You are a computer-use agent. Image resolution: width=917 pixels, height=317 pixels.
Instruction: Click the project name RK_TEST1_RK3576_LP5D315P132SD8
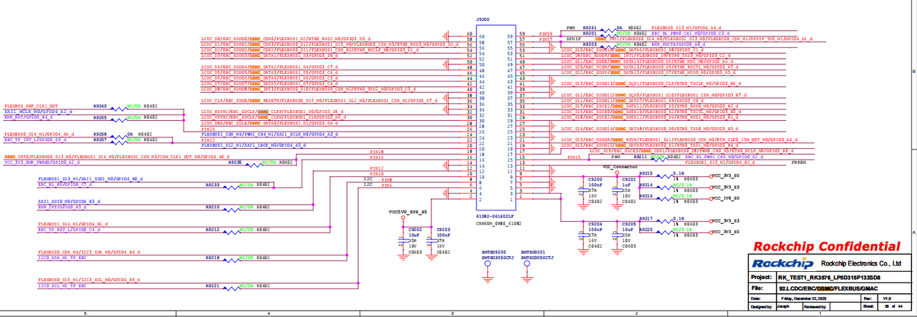[827, 276]
